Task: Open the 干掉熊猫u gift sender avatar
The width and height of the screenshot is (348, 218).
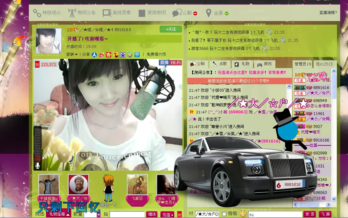Action: coord(49,185)
